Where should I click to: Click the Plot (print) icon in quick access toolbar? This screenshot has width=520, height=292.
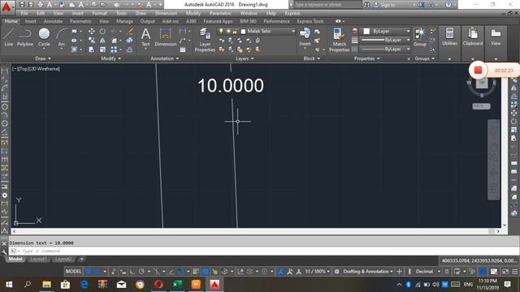[40, 5]
